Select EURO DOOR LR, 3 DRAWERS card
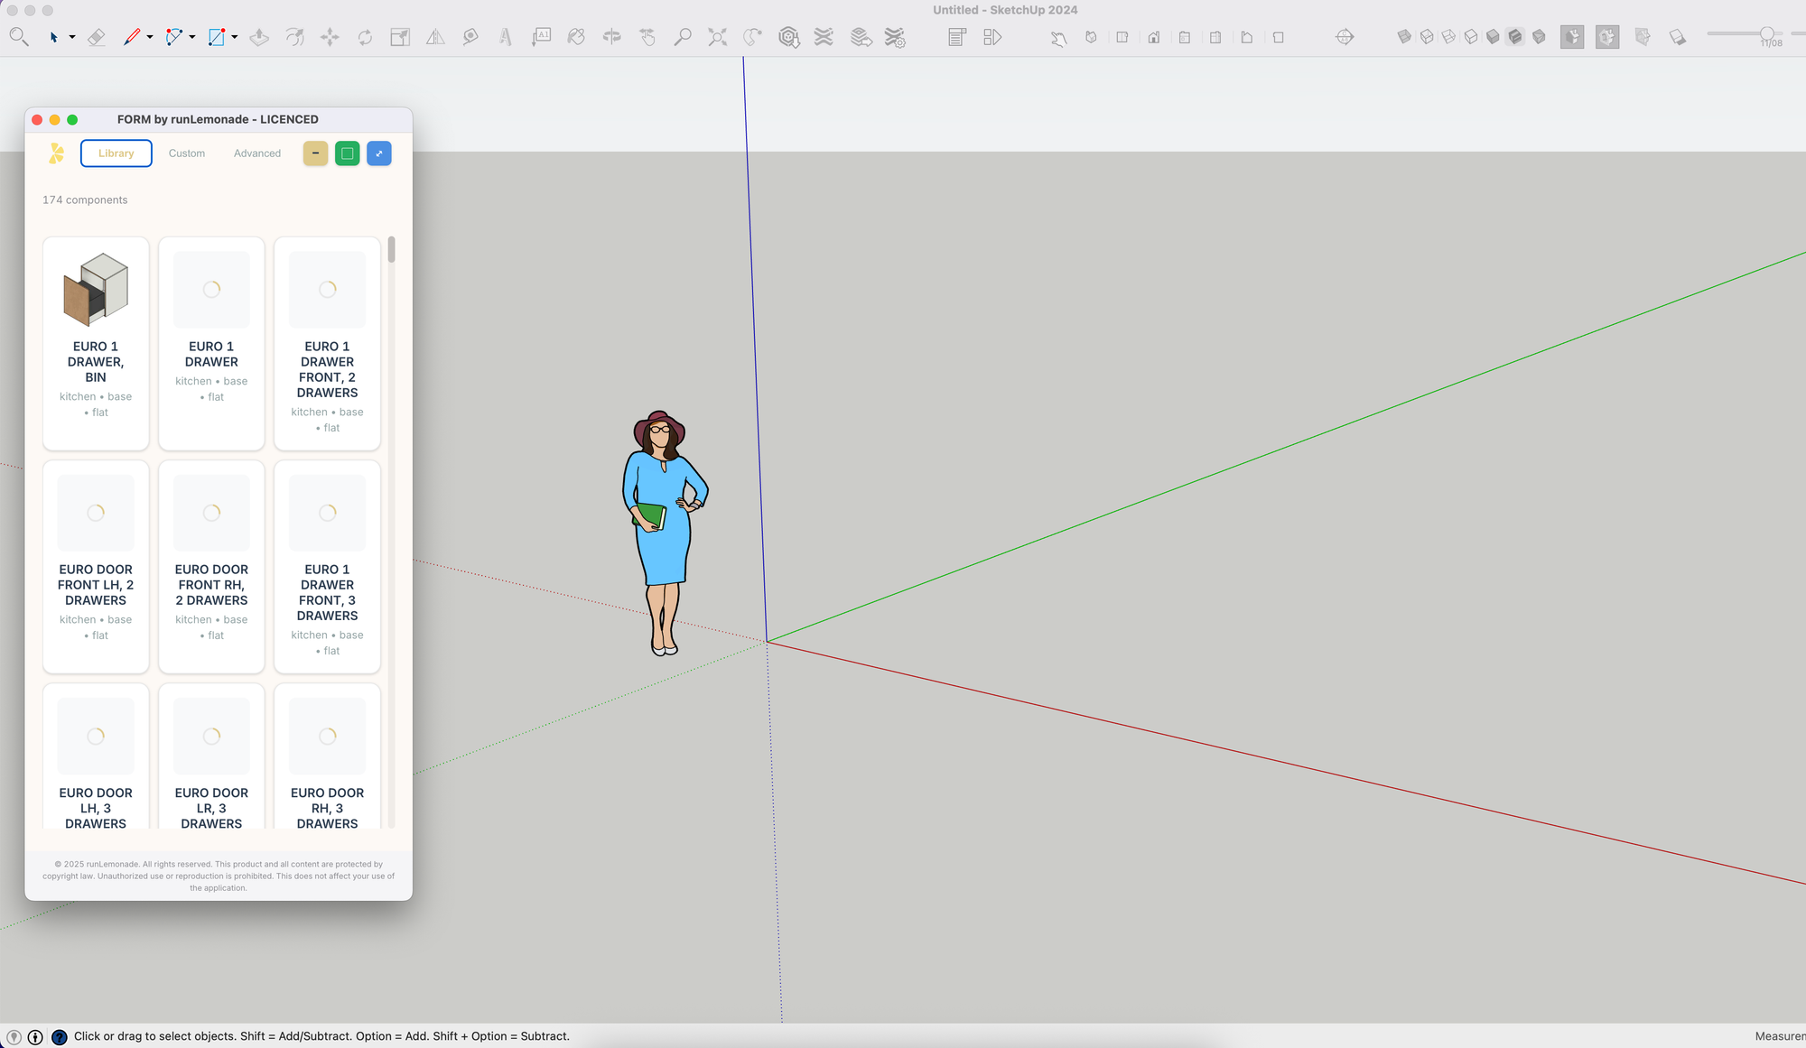Viewport: 1806px width, 1048px height. point(211,756)
